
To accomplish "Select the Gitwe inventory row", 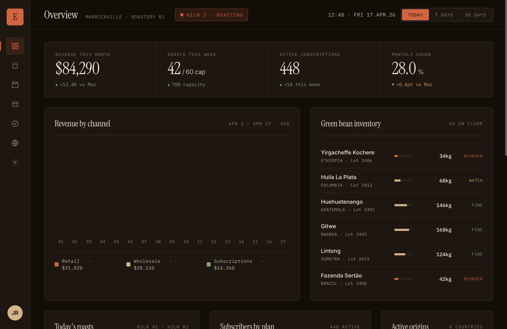I will click(401, 230).
